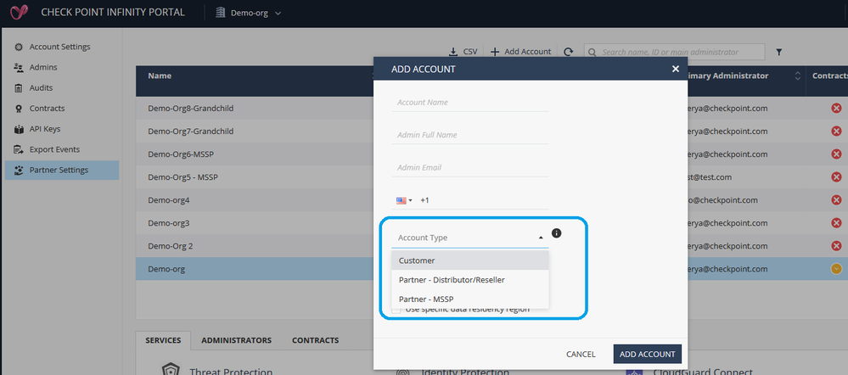Click the Partner Settings icon
This screenshot has height=375, width=848.
coord(19,171)
